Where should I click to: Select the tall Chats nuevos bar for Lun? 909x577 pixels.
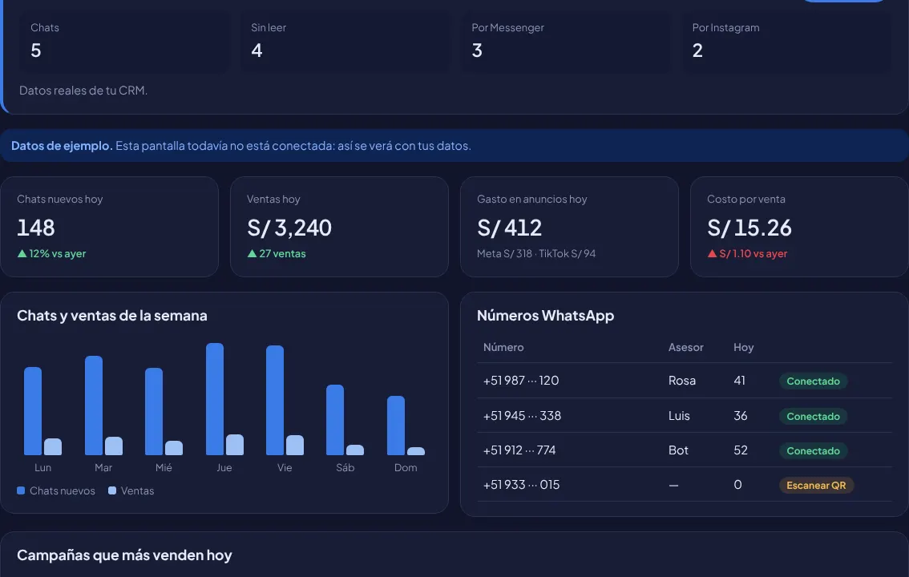pyautogui.click(x=33, y=411)
